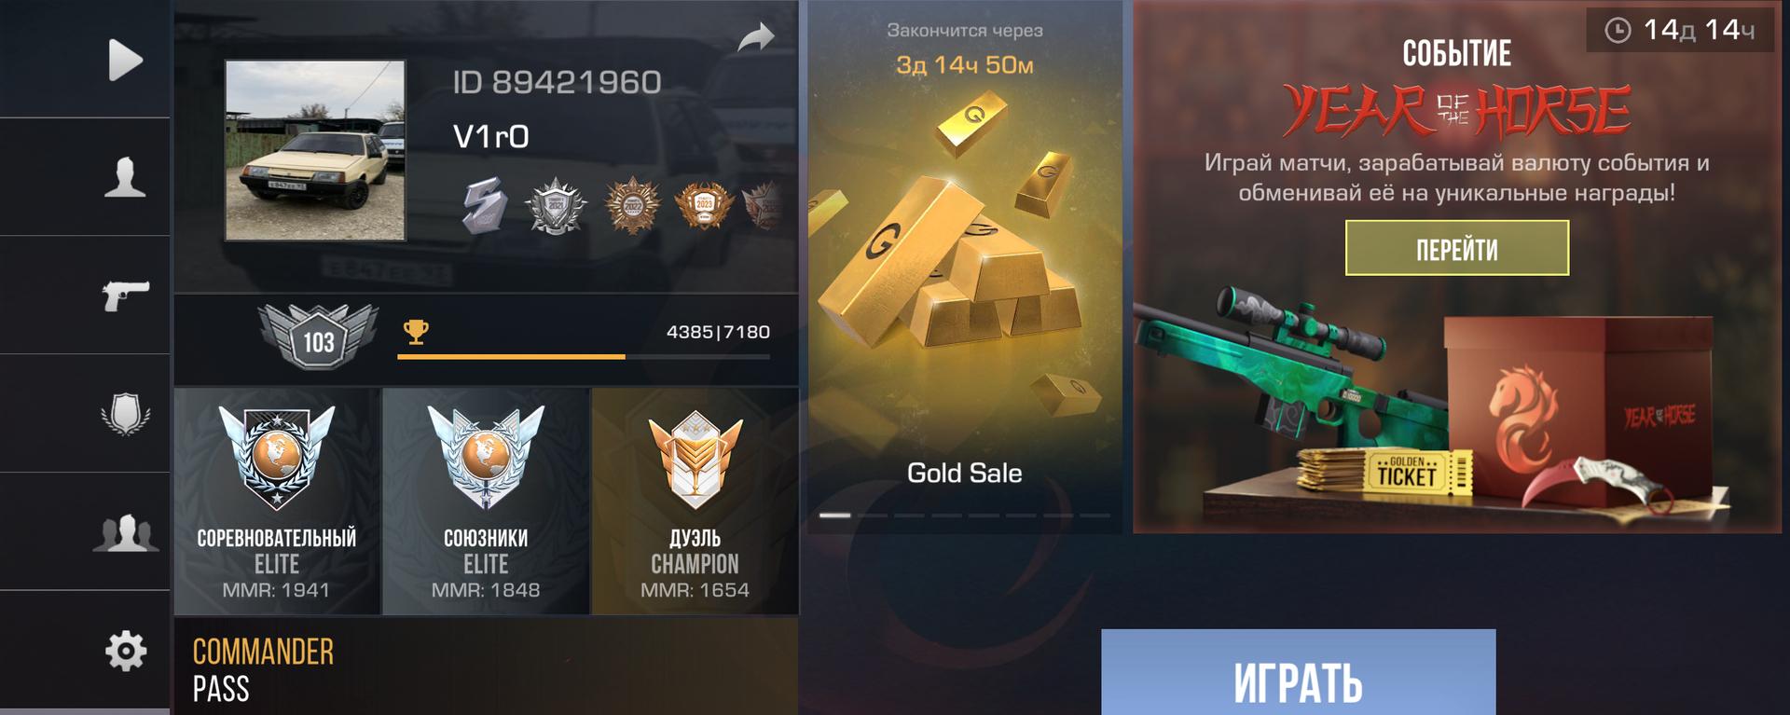Open the pistol inventory sidebar icon
This screenshot has height=715, width=1790.
pos(125,295)
